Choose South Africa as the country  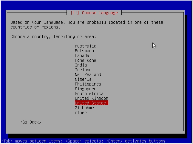pos(89,94)
